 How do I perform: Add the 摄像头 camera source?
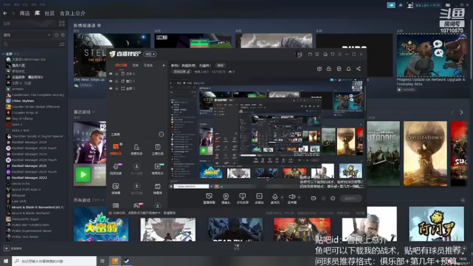click(226, 199)
